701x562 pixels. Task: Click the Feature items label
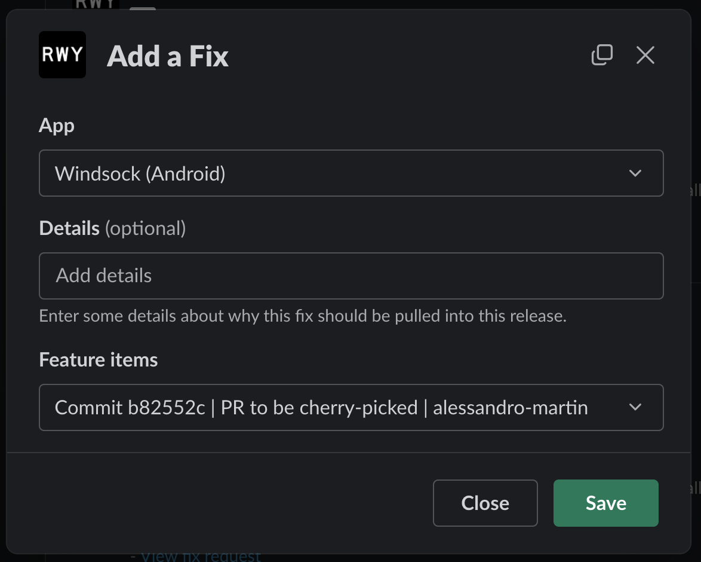pyautogui.click(x=99, y=360)
